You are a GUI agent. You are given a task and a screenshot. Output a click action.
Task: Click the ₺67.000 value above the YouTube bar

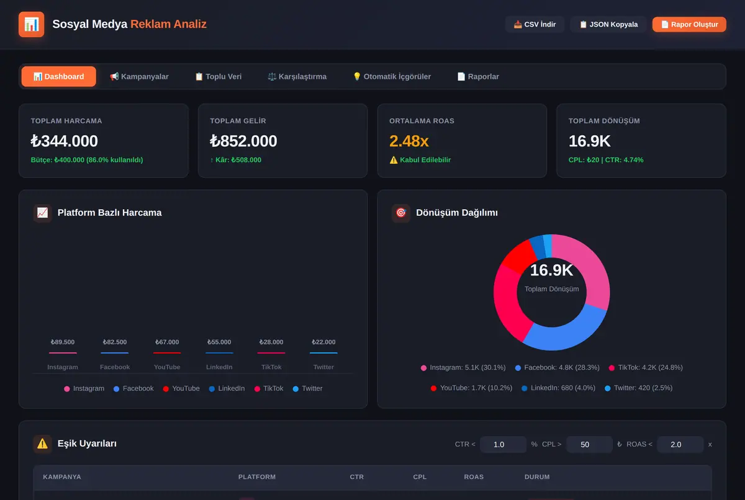167,342
